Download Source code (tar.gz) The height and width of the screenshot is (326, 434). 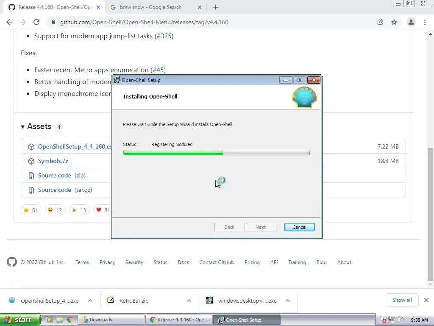point(65,190)
